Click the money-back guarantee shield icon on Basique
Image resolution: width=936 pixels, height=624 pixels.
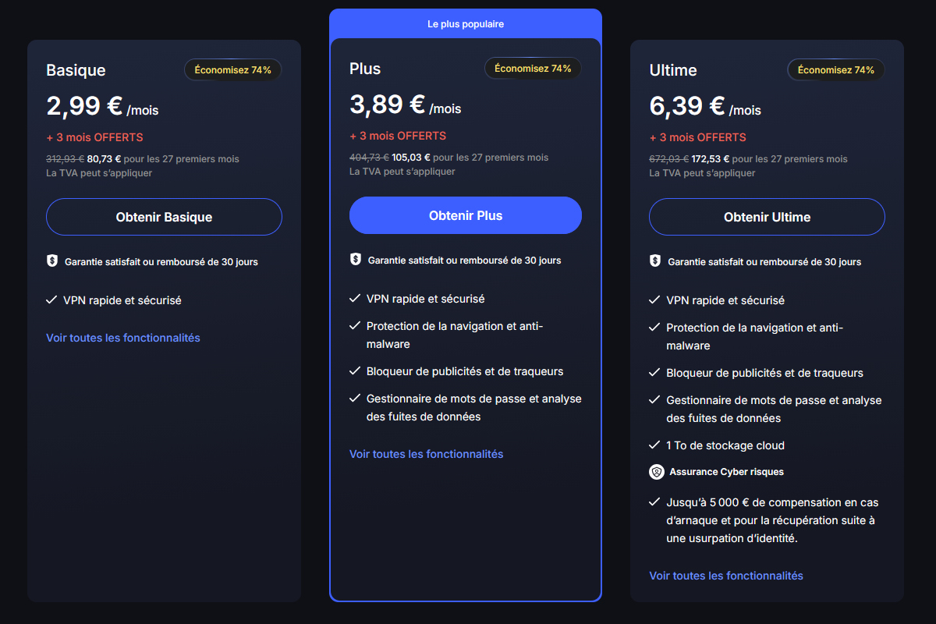(x=52, y=261)
